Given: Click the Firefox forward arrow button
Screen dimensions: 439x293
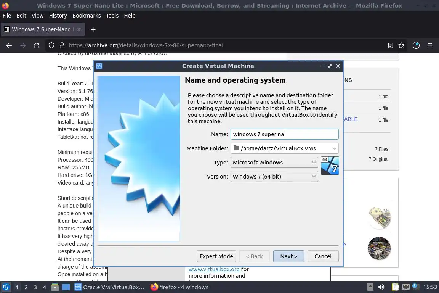Looking at the screenshot, I should pyautogui.click(x=23, y=45).
